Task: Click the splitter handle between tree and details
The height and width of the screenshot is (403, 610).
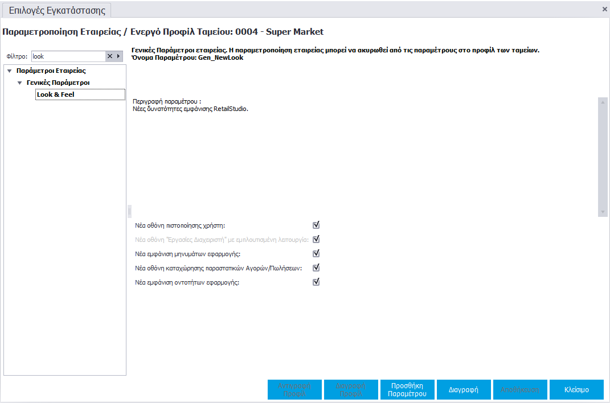Action: (x=129, y=212)
